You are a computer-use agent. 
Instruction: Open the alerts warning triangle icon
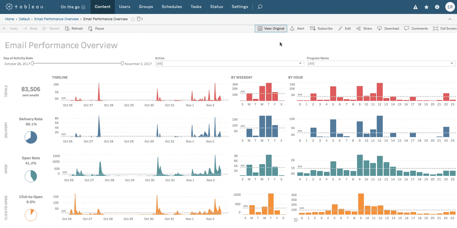click(415, 7)
